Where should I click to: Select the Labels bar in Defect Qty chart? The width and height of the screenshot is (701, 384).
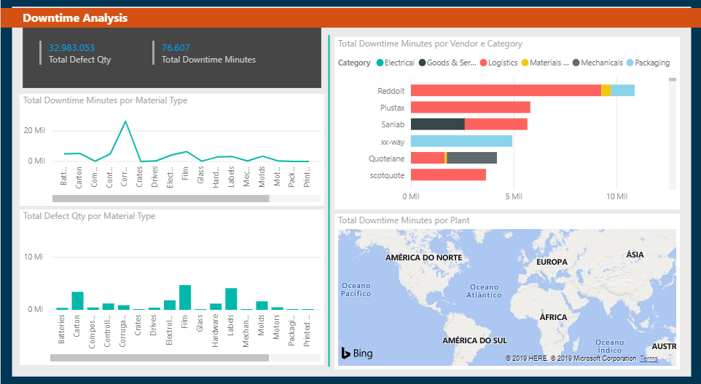point(231,299)
